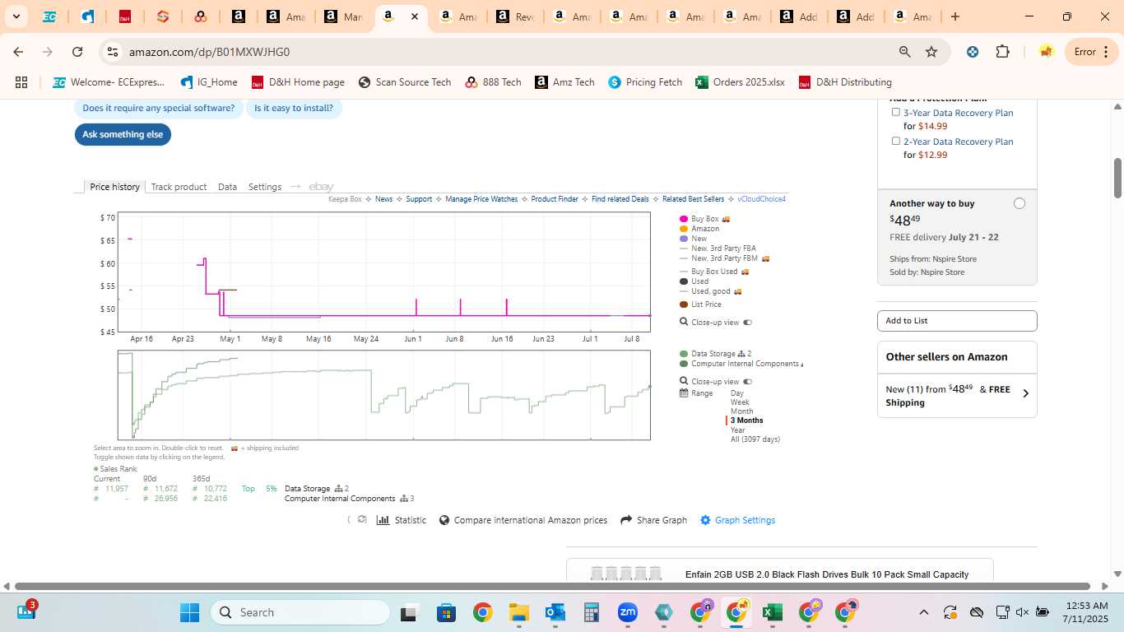Check the 3-Year Data Recovery Plan box
The image size is (1124, 632).
coord(896,112)
